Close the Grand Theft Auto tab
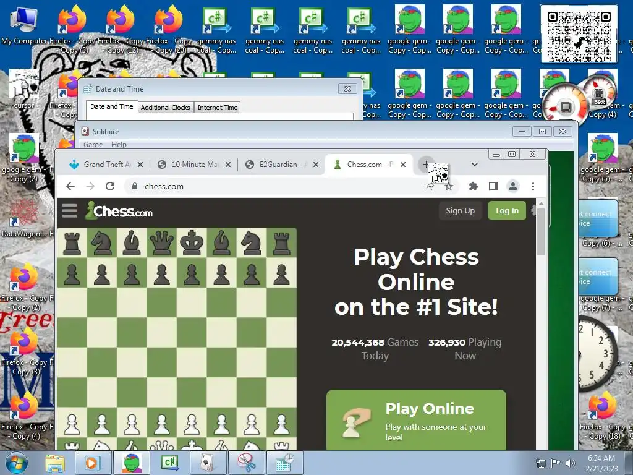The image size is (633, 475). click(140, 165)
